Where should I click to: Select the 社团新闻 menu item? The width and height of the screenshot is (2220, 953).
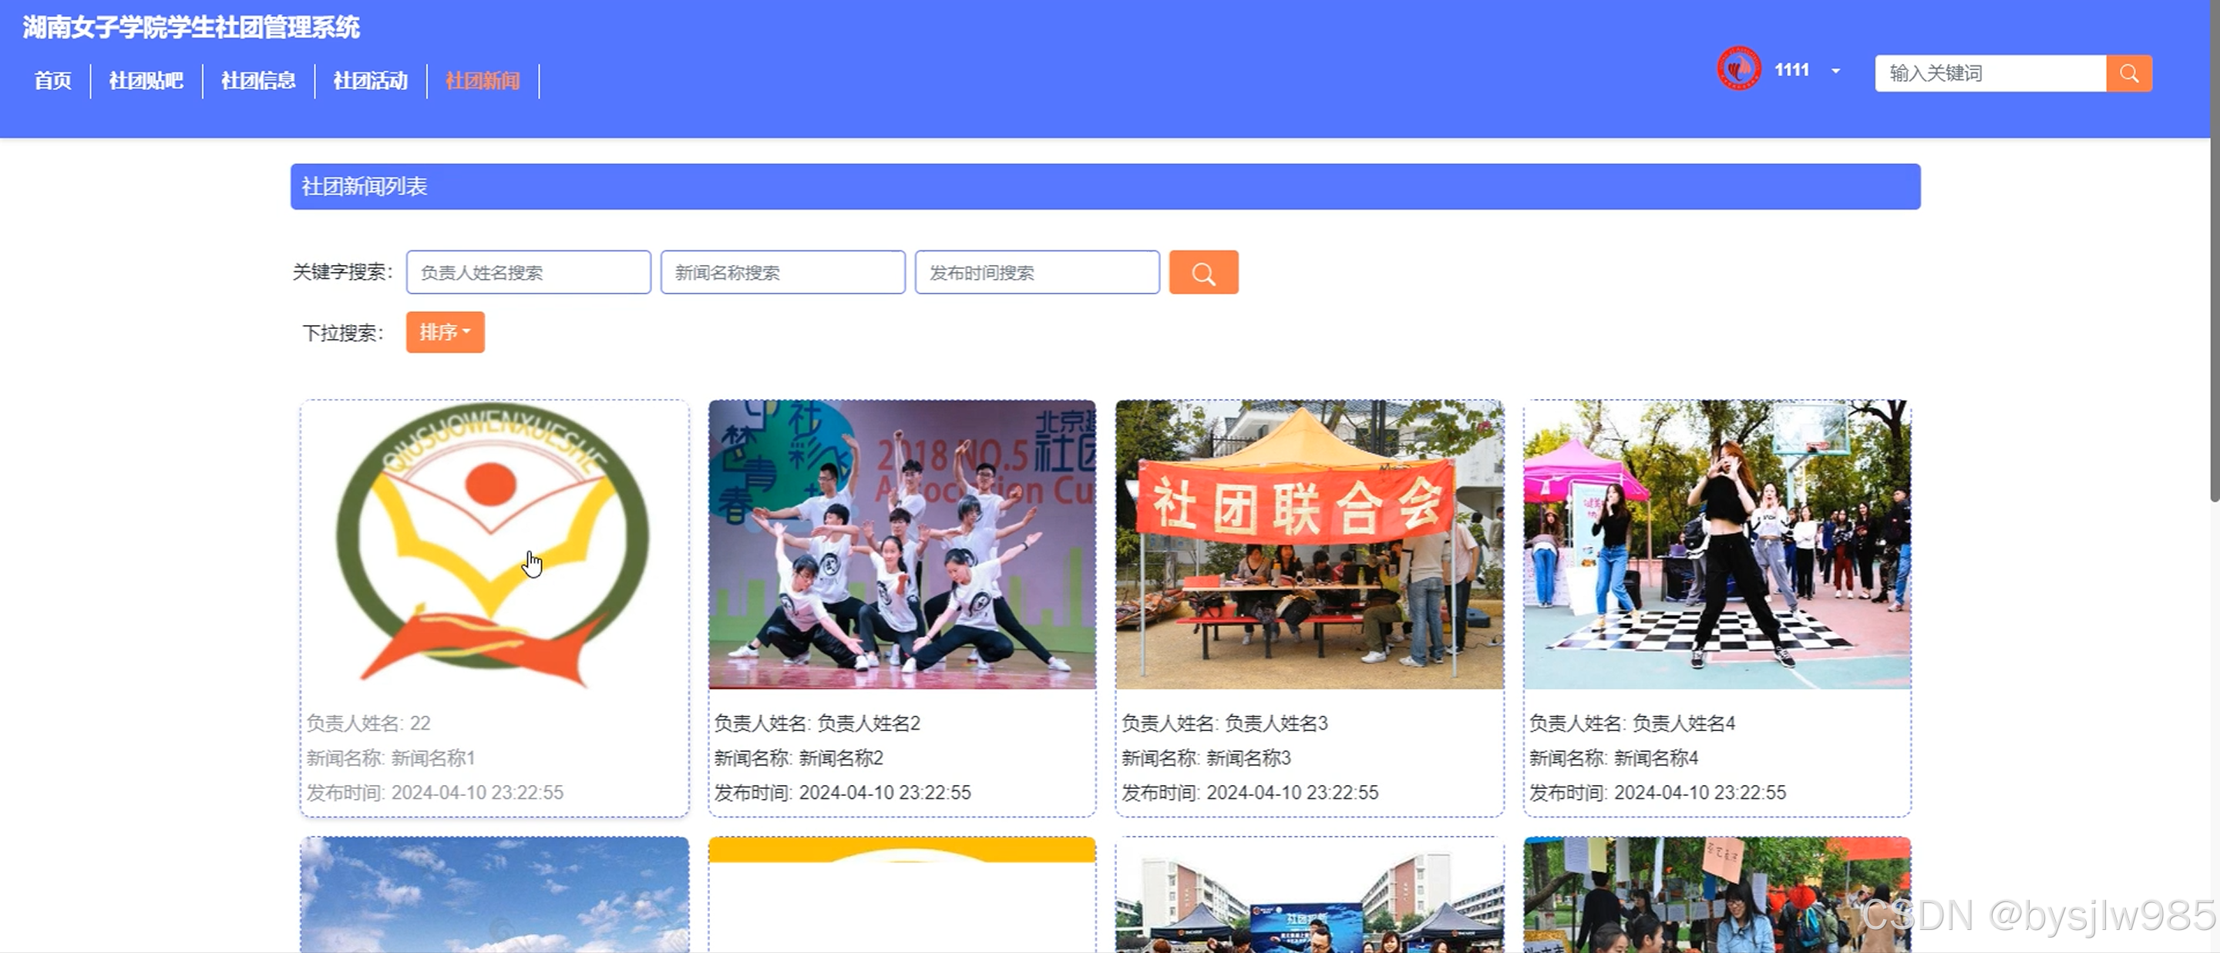tap(482, 81)
